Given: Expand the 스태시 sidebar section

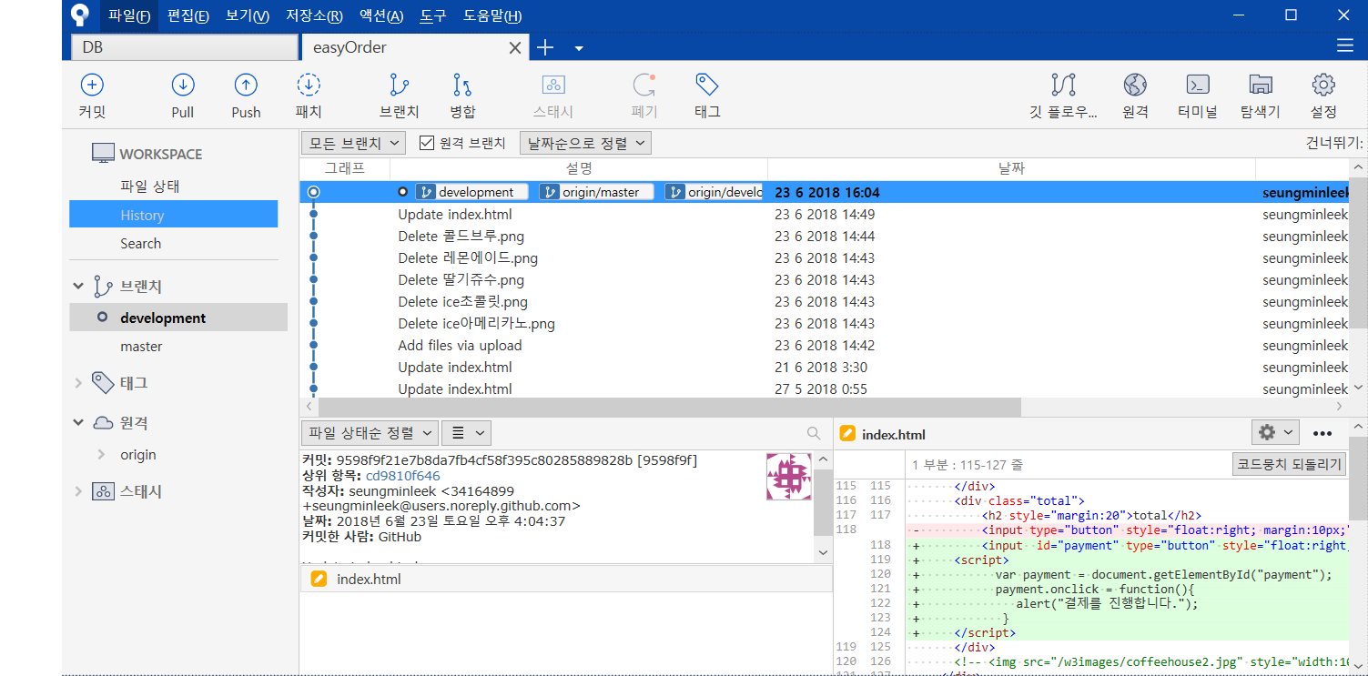Looking at the screenshot, I should coord(79,491).
